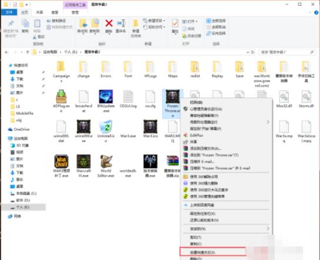The image size is (320, 260).
Task: Click the Up one level arrow
Action: 28,52
